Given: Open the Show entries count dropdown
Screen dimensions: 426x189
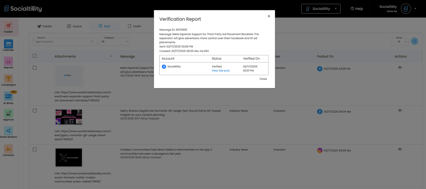Looking at the screenshot, I should (x=400, y=42).
